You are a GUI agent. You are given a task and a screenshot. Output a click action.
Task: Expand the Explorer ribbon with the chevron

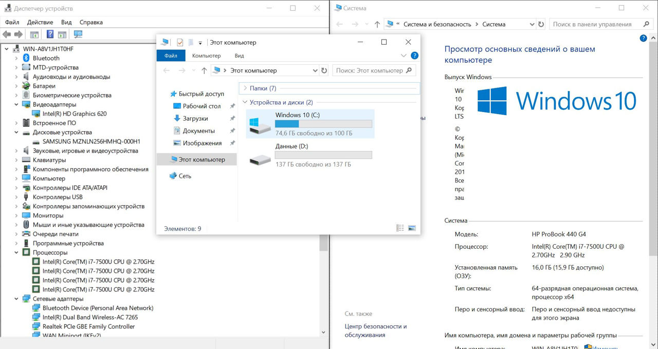tap(404, 56)
